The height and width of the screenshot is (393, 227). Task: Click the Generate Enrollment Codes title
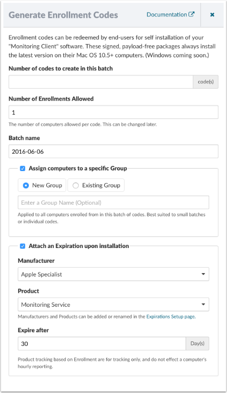(x=63, y=15)
